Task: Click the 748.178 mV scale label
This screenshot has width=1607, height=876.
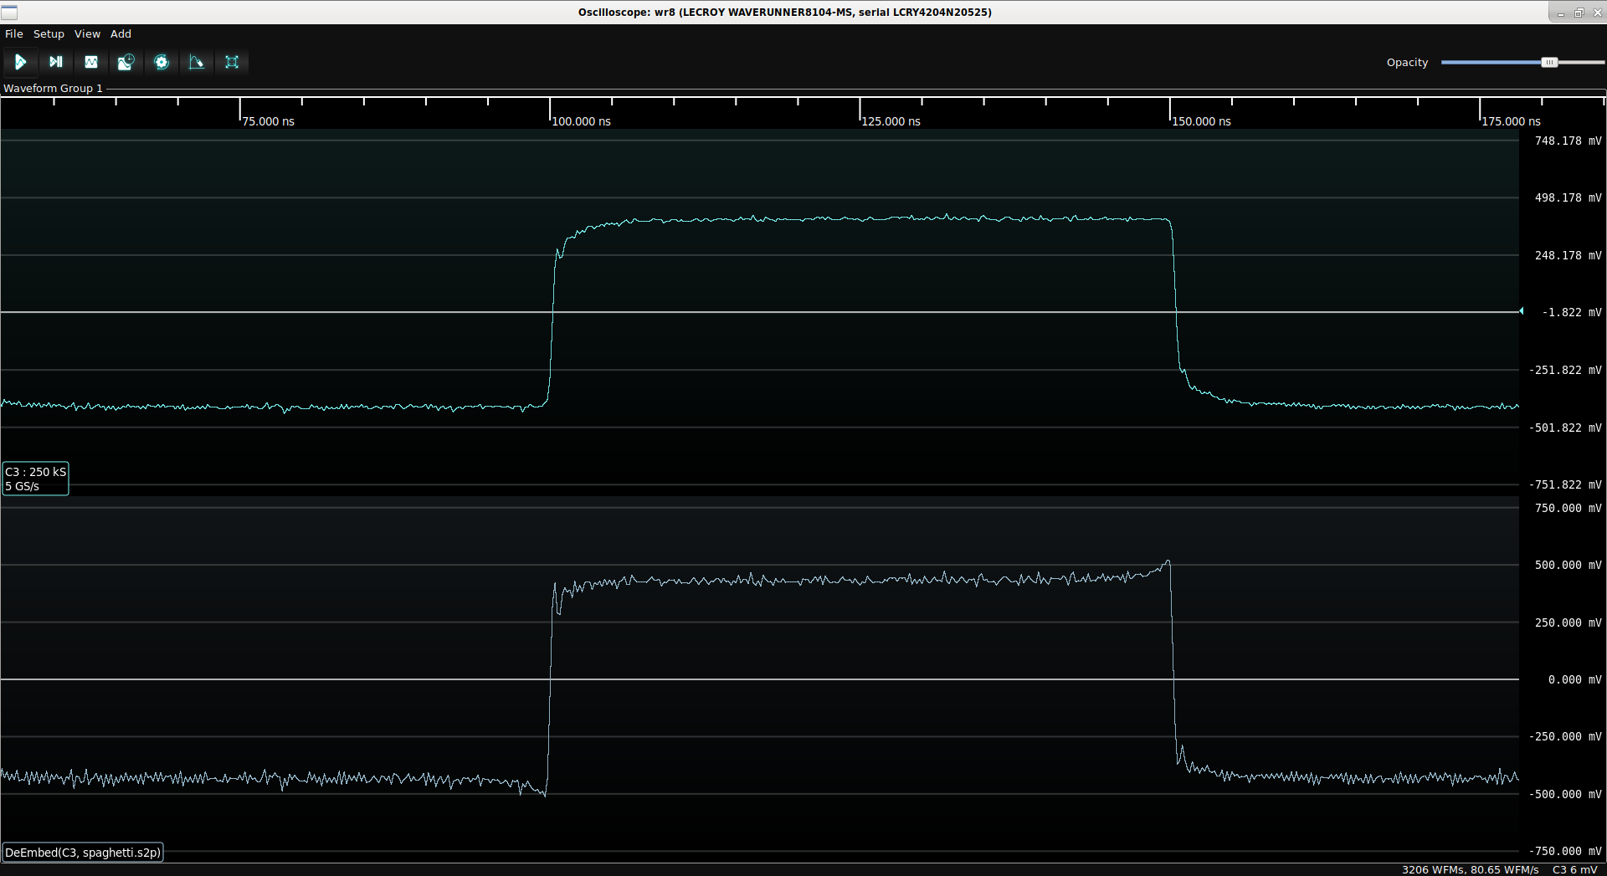Action: click(x=1568, y=141)
